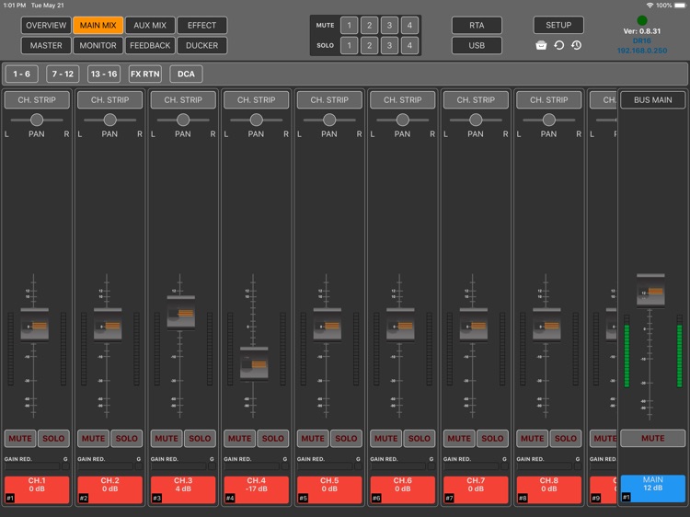This screenshot has width=690, height=517.
Task: Click the green connection status indicator
Action: (642, 20)
